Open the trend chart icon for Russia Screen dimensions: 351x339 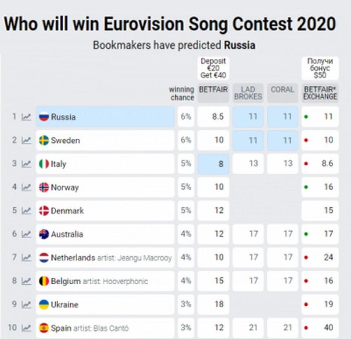26,117
